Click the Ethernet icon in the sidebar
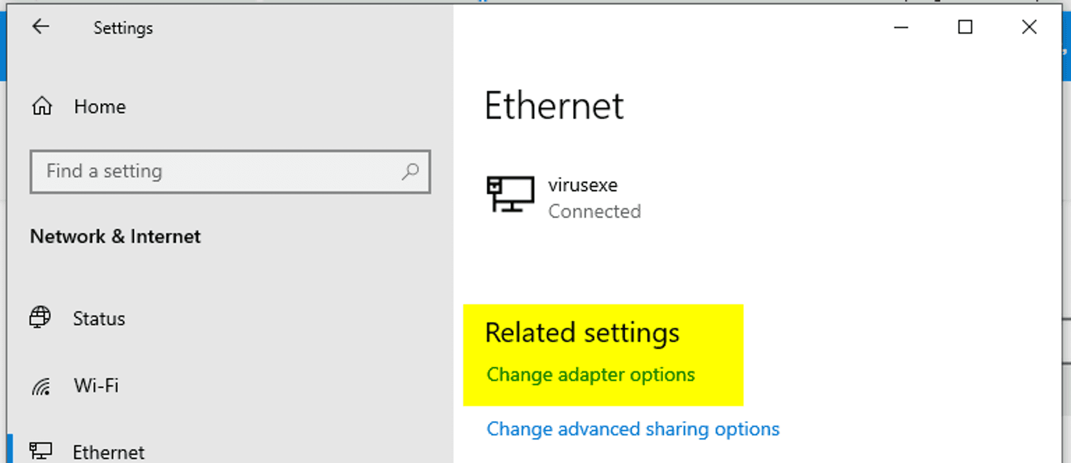Screen dimensions: 1071x463 click(x=41, y=451)
